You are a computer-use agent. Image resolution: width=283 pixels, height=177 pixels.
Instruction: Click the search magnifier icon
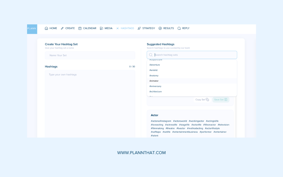coord(151,55)
